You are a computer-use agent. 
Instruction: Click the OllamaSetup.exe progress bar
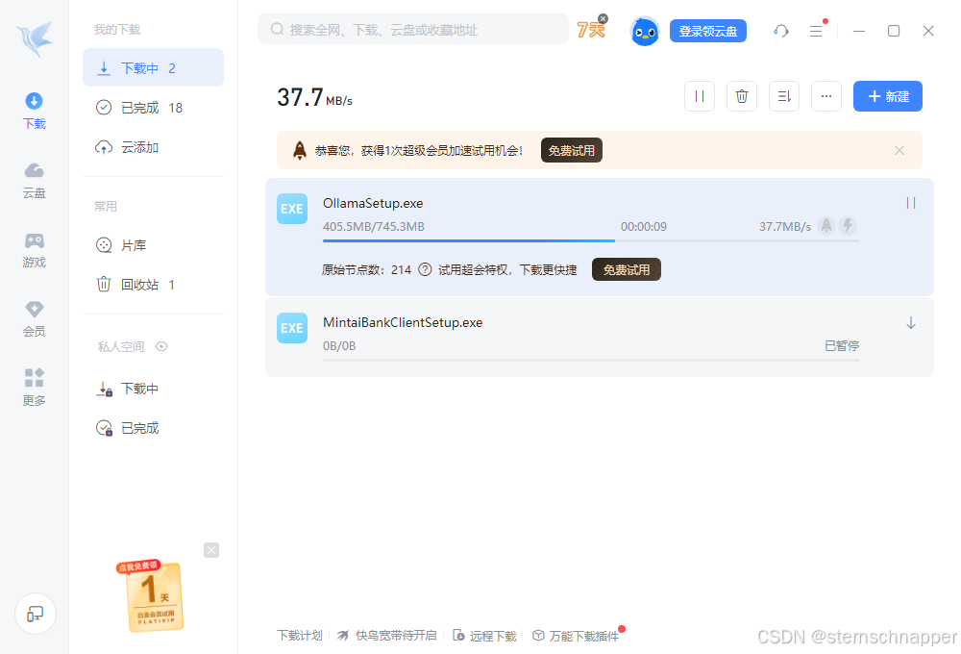point(591,241)
